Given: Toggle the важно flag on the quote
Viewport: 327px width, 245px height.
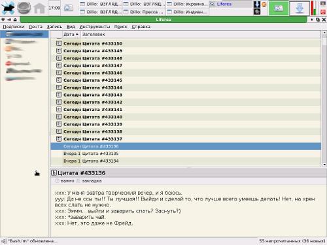Looking at the screenshot, I should [65, 181].
